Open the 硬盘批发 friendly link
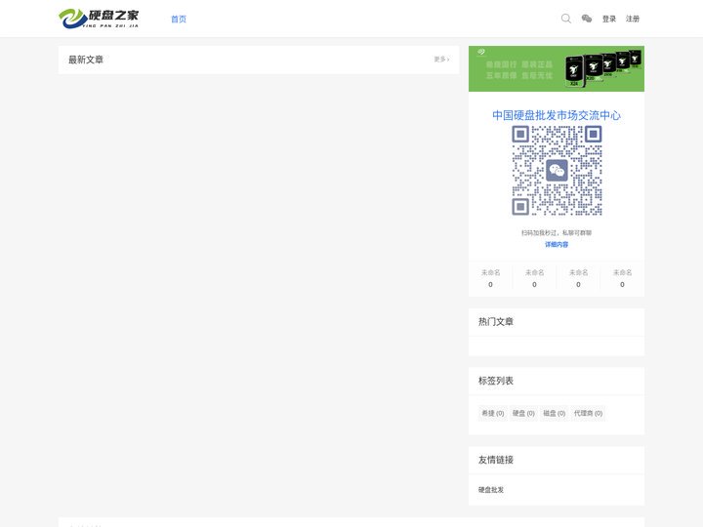 [491, 490]
